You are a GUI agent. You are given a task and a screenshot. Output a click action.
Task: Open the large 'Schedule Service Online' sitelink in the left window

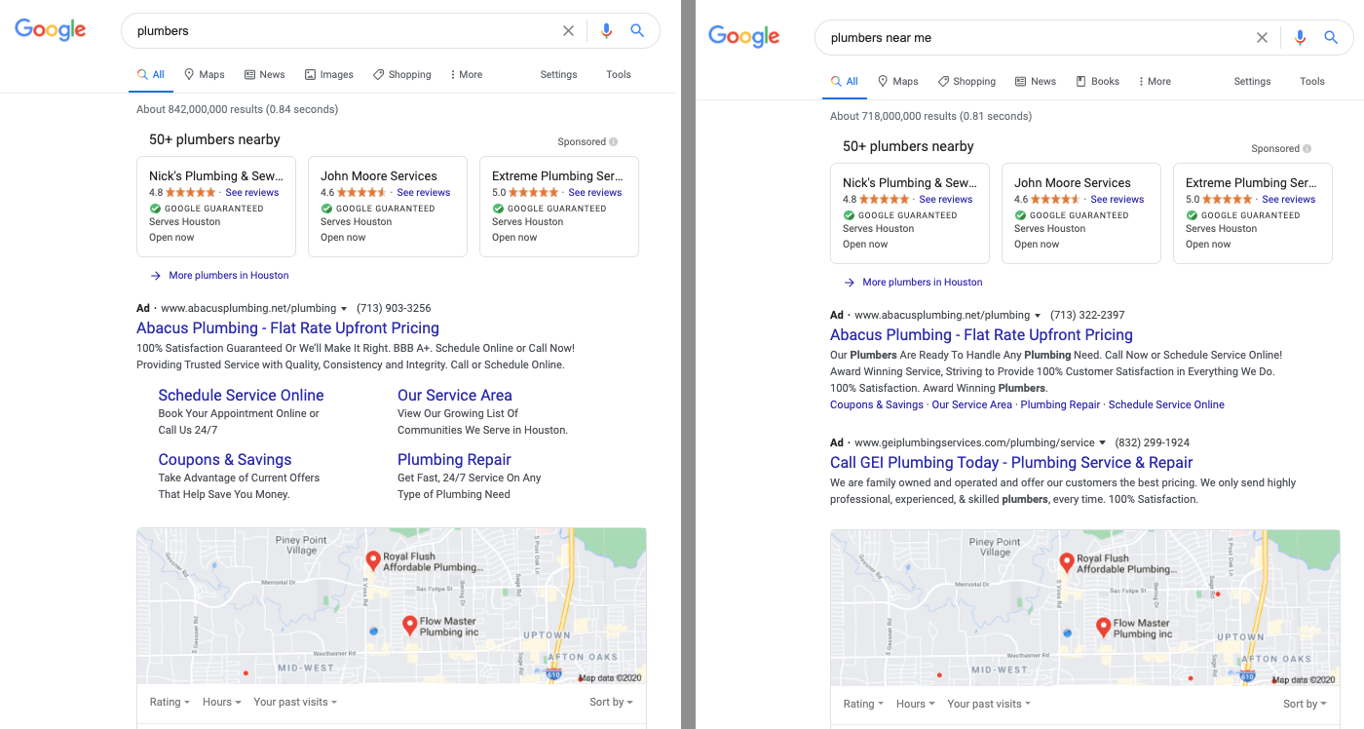click(241, 396)
